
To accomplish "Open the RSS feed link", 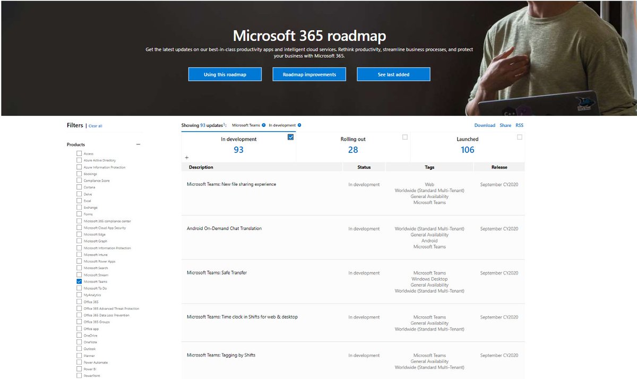I will pyautogui.click(x=519, y=125).
